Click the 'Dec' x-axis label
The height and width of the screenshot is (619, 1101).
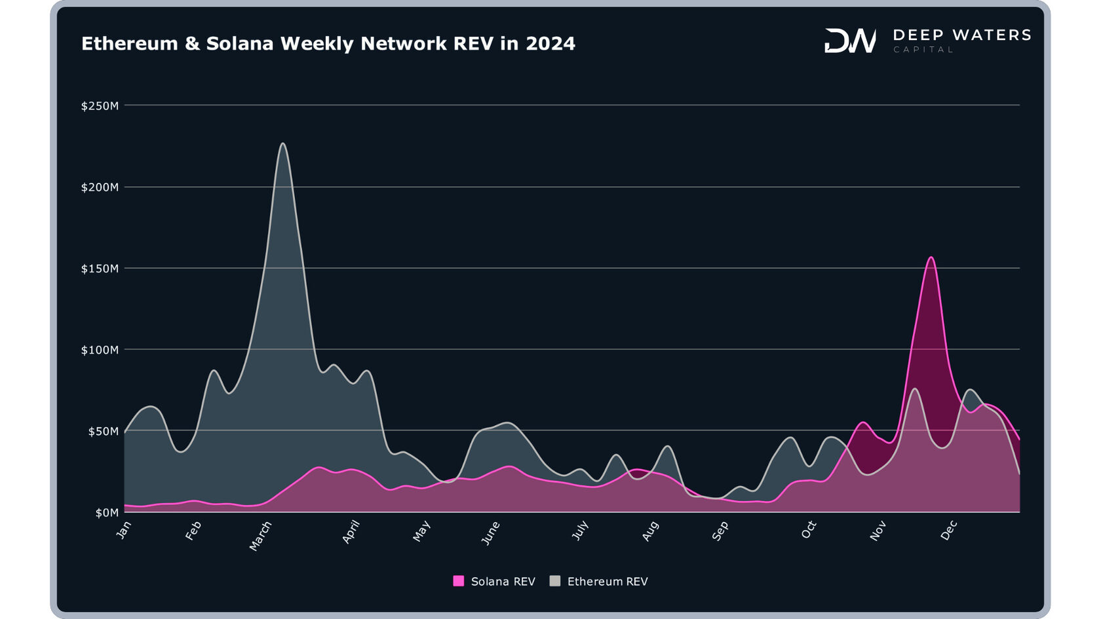(x=949, y=531)
